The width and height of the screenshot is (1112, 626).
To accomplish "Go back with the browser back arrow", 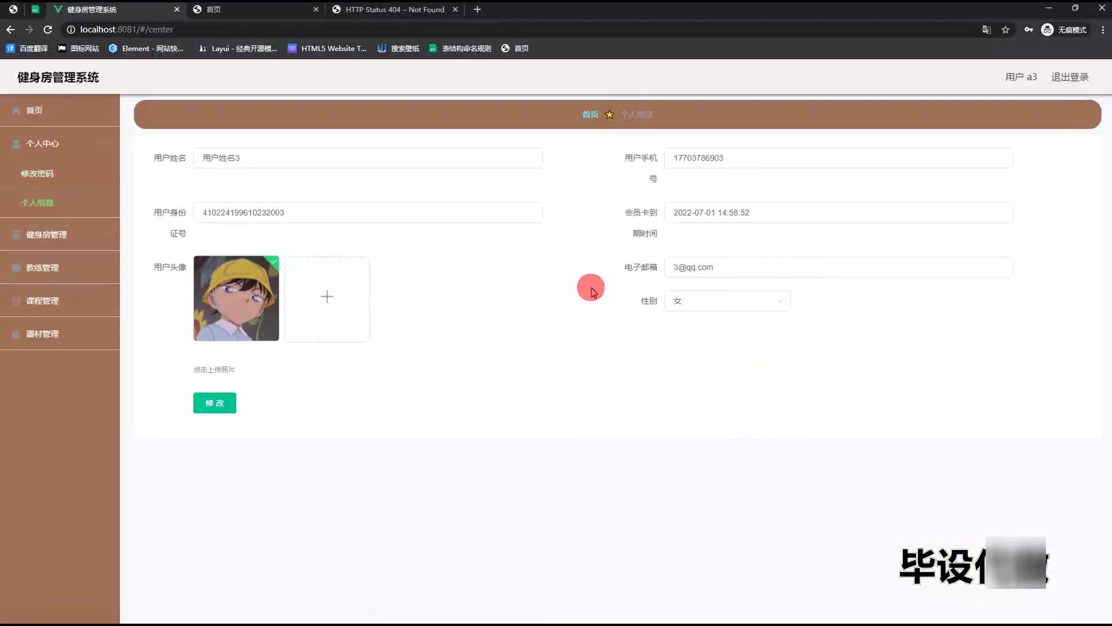I will pos(10,30).
